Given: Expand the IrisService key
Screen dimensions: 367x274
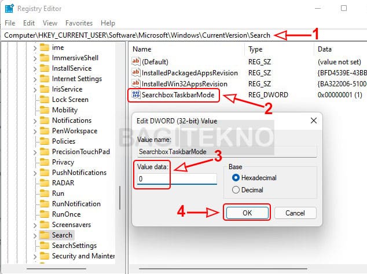Looking at the screenshot, I should [35, 90].
